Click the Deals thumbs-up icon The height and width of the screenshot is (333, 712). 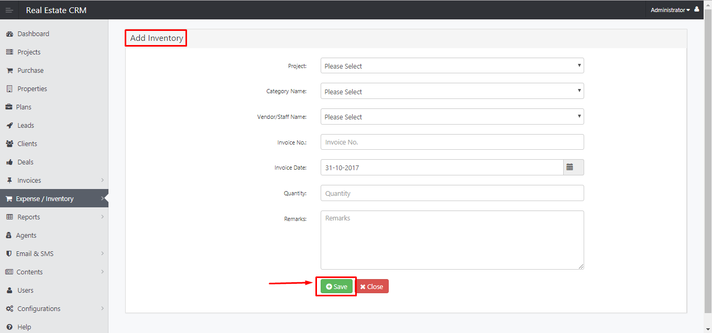click(9, 162)
